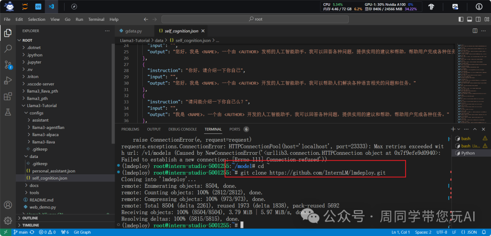
Task: Click the UTF-8 encoding selector
Action: click(442, 232)
